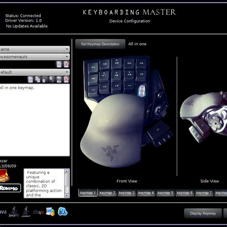The height and width of the screenshot is (227, 227).
Task: Click the 'Status: Connected' text
Action: tap(23, 16)
